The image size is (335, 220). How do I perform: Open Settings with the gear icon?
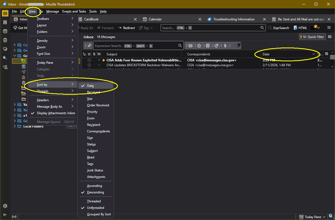5,206
